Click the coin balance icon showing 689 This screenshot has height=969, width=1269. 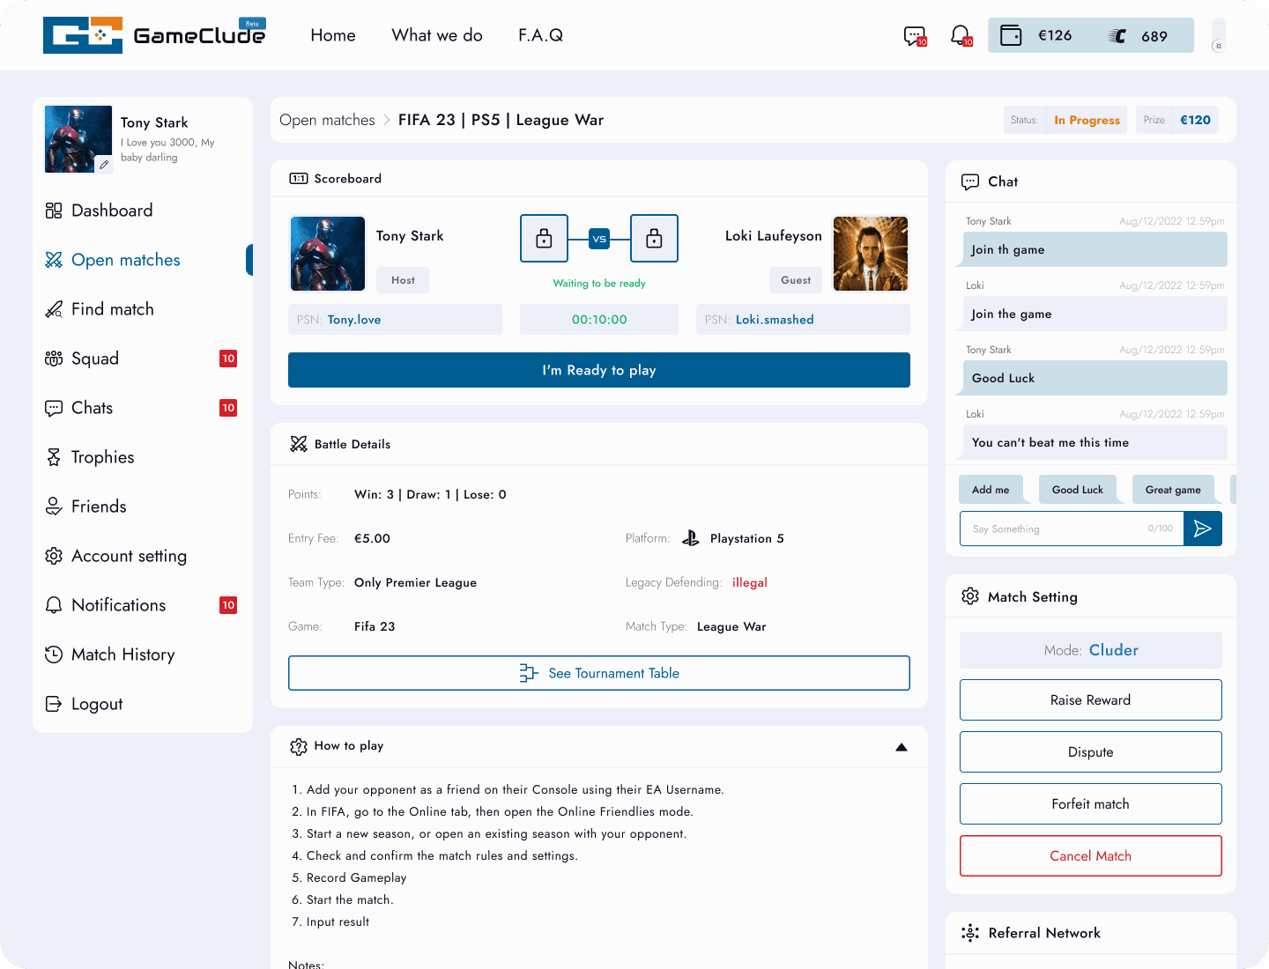pyautogui.click(x=1117, y=36)
